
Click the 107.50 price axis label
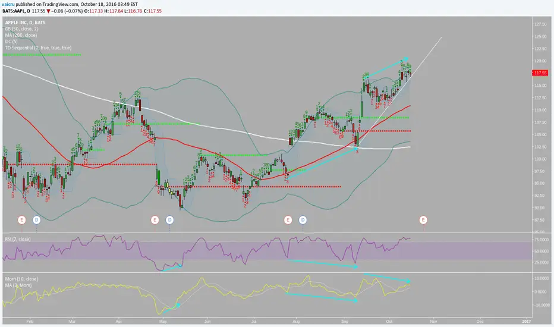click(540, 122)
